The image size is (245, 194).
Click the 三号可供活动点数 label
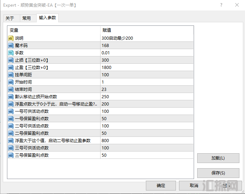coord(32,148)
